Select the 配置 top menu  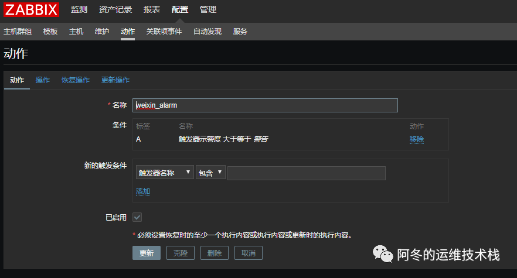pyautogui.click(x=180, y=9)
